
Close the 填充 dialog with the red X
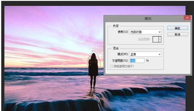187,18
